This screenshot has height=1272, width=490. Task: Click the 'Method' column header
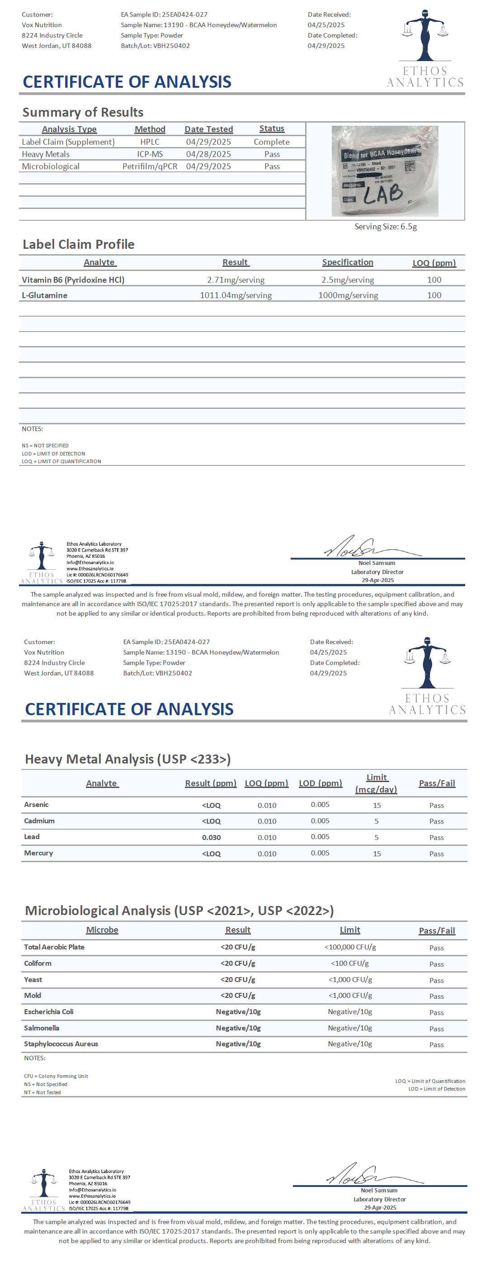click(150, 129)
